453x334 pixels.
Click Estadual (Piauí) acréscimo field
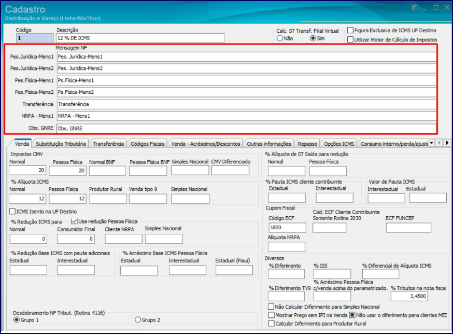coord(234,270)
